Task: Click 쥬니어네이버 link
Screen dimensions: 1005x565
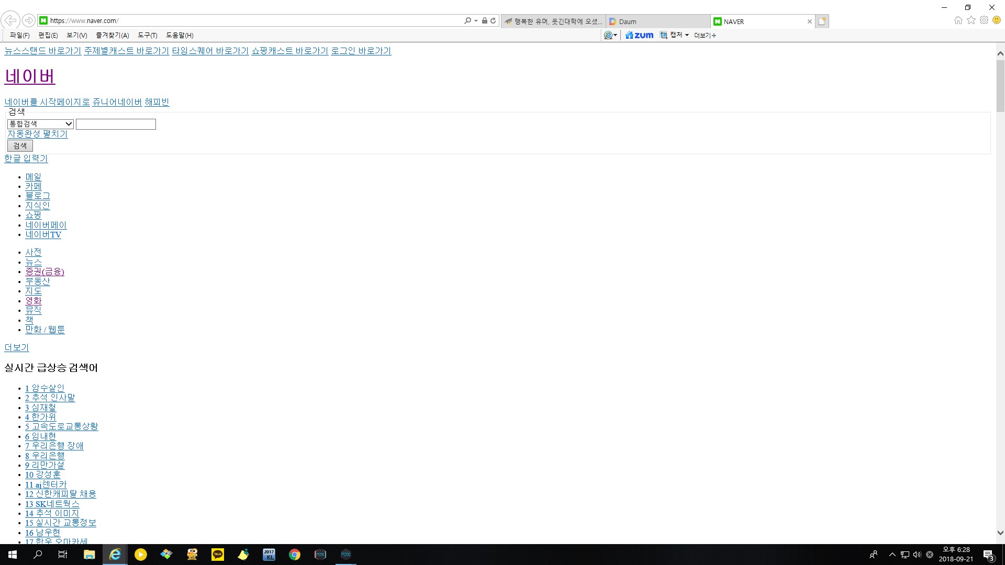Action: (x=117, y=102)
